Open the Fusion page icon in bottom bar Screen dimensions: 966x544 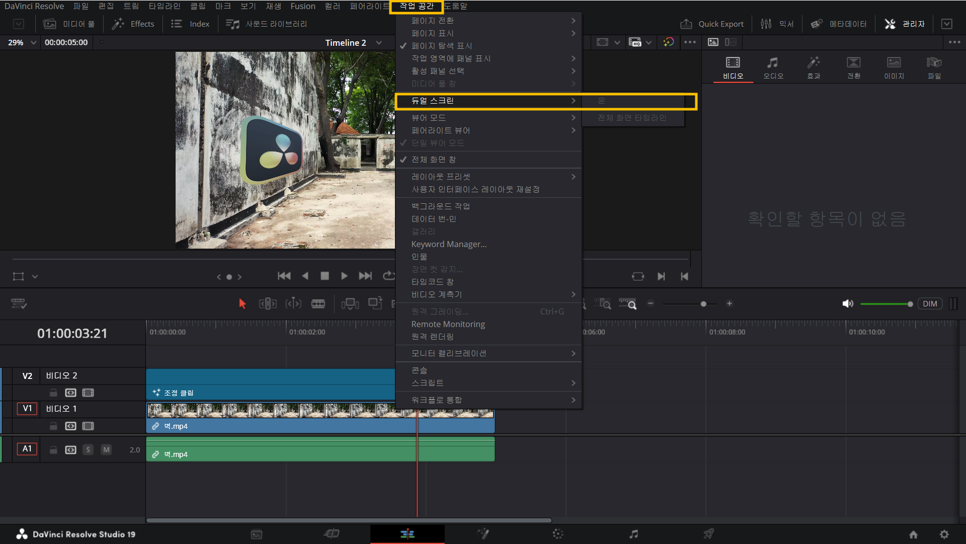click(482, 534)
